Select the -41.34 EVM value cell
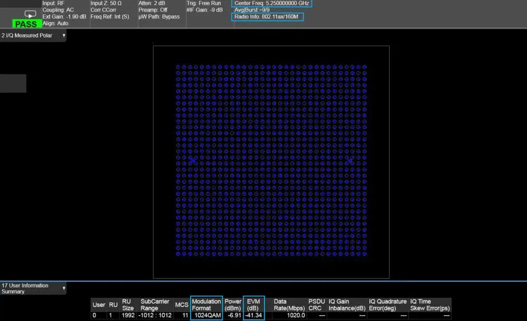This screenshot has height=321, width=527. pyautogui.click(x=253, y=315)
